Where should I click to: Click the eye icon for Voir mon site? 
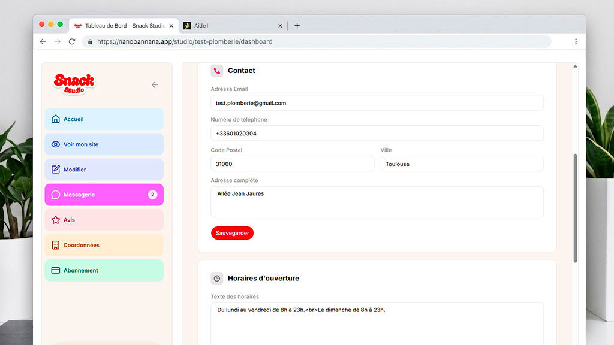coord(56,144)
